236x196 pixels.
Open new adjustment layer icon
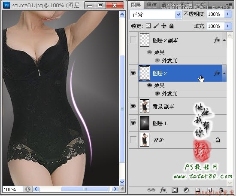coord(187,190)
